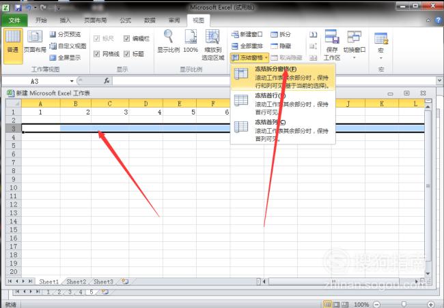Click the 隐藏 hide window button
The image size is (444, 308).
[x=281, y=46]
